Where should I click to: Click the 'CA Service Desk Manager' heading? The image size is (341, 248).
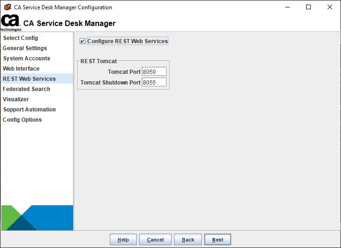[x=69, y=23]
